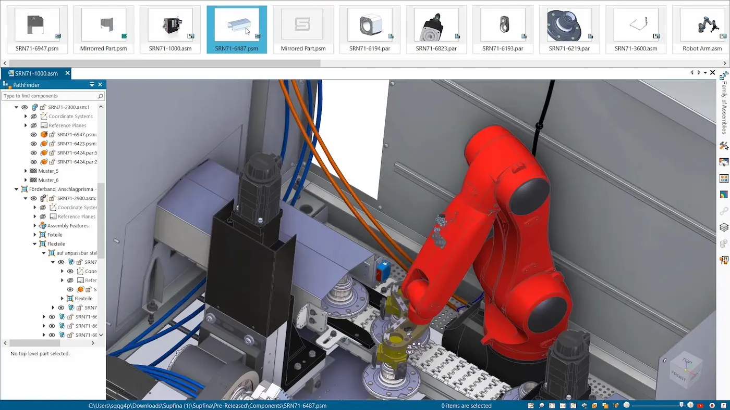The image size is (730, 410).
Task: Click the fit view icon in status bar
Action: click(553, 405)
